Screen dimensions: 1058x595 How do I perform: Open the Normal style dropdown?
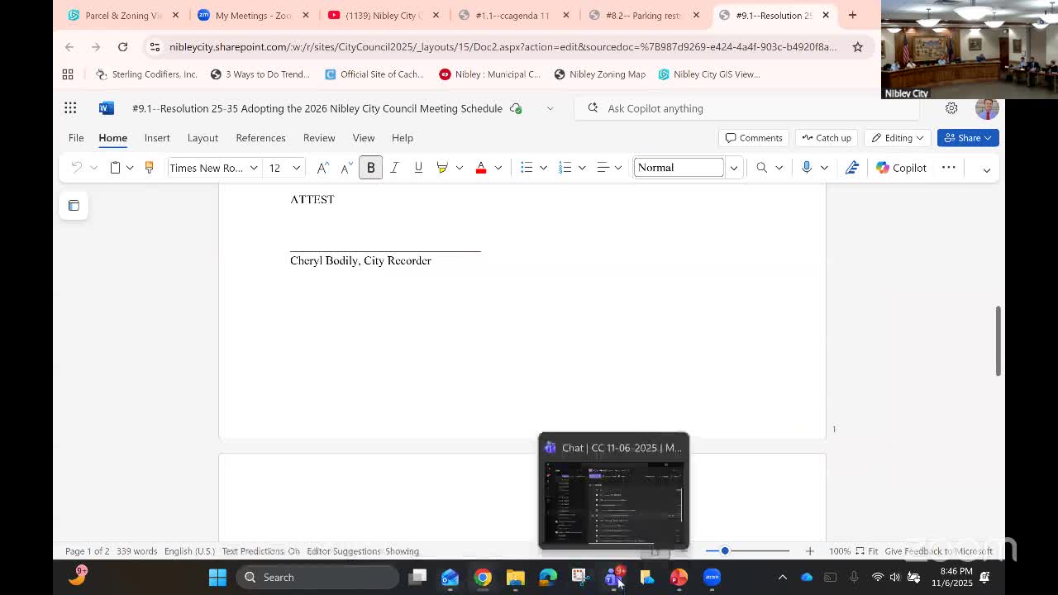(x=733, y=168)
